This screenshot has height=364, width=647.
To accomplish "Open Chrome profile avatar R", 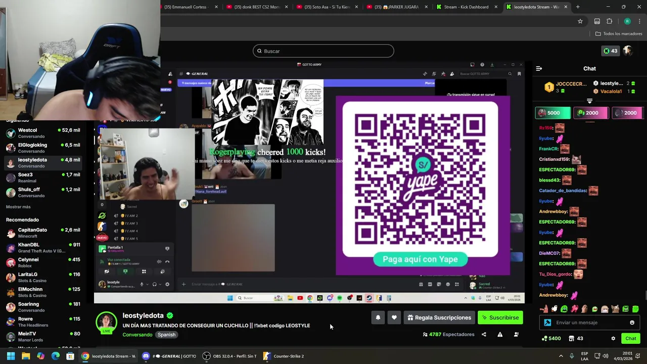I will point(627,21).
